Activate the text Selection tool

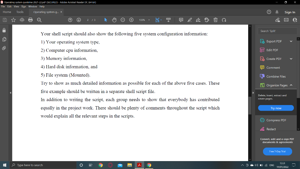pos(106,20)
